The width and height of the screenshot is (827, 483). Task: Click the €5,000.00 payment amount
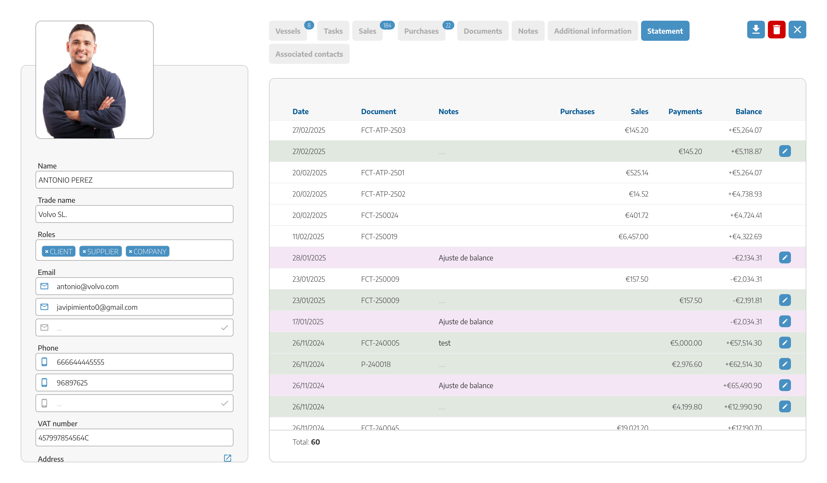point(686,343)
